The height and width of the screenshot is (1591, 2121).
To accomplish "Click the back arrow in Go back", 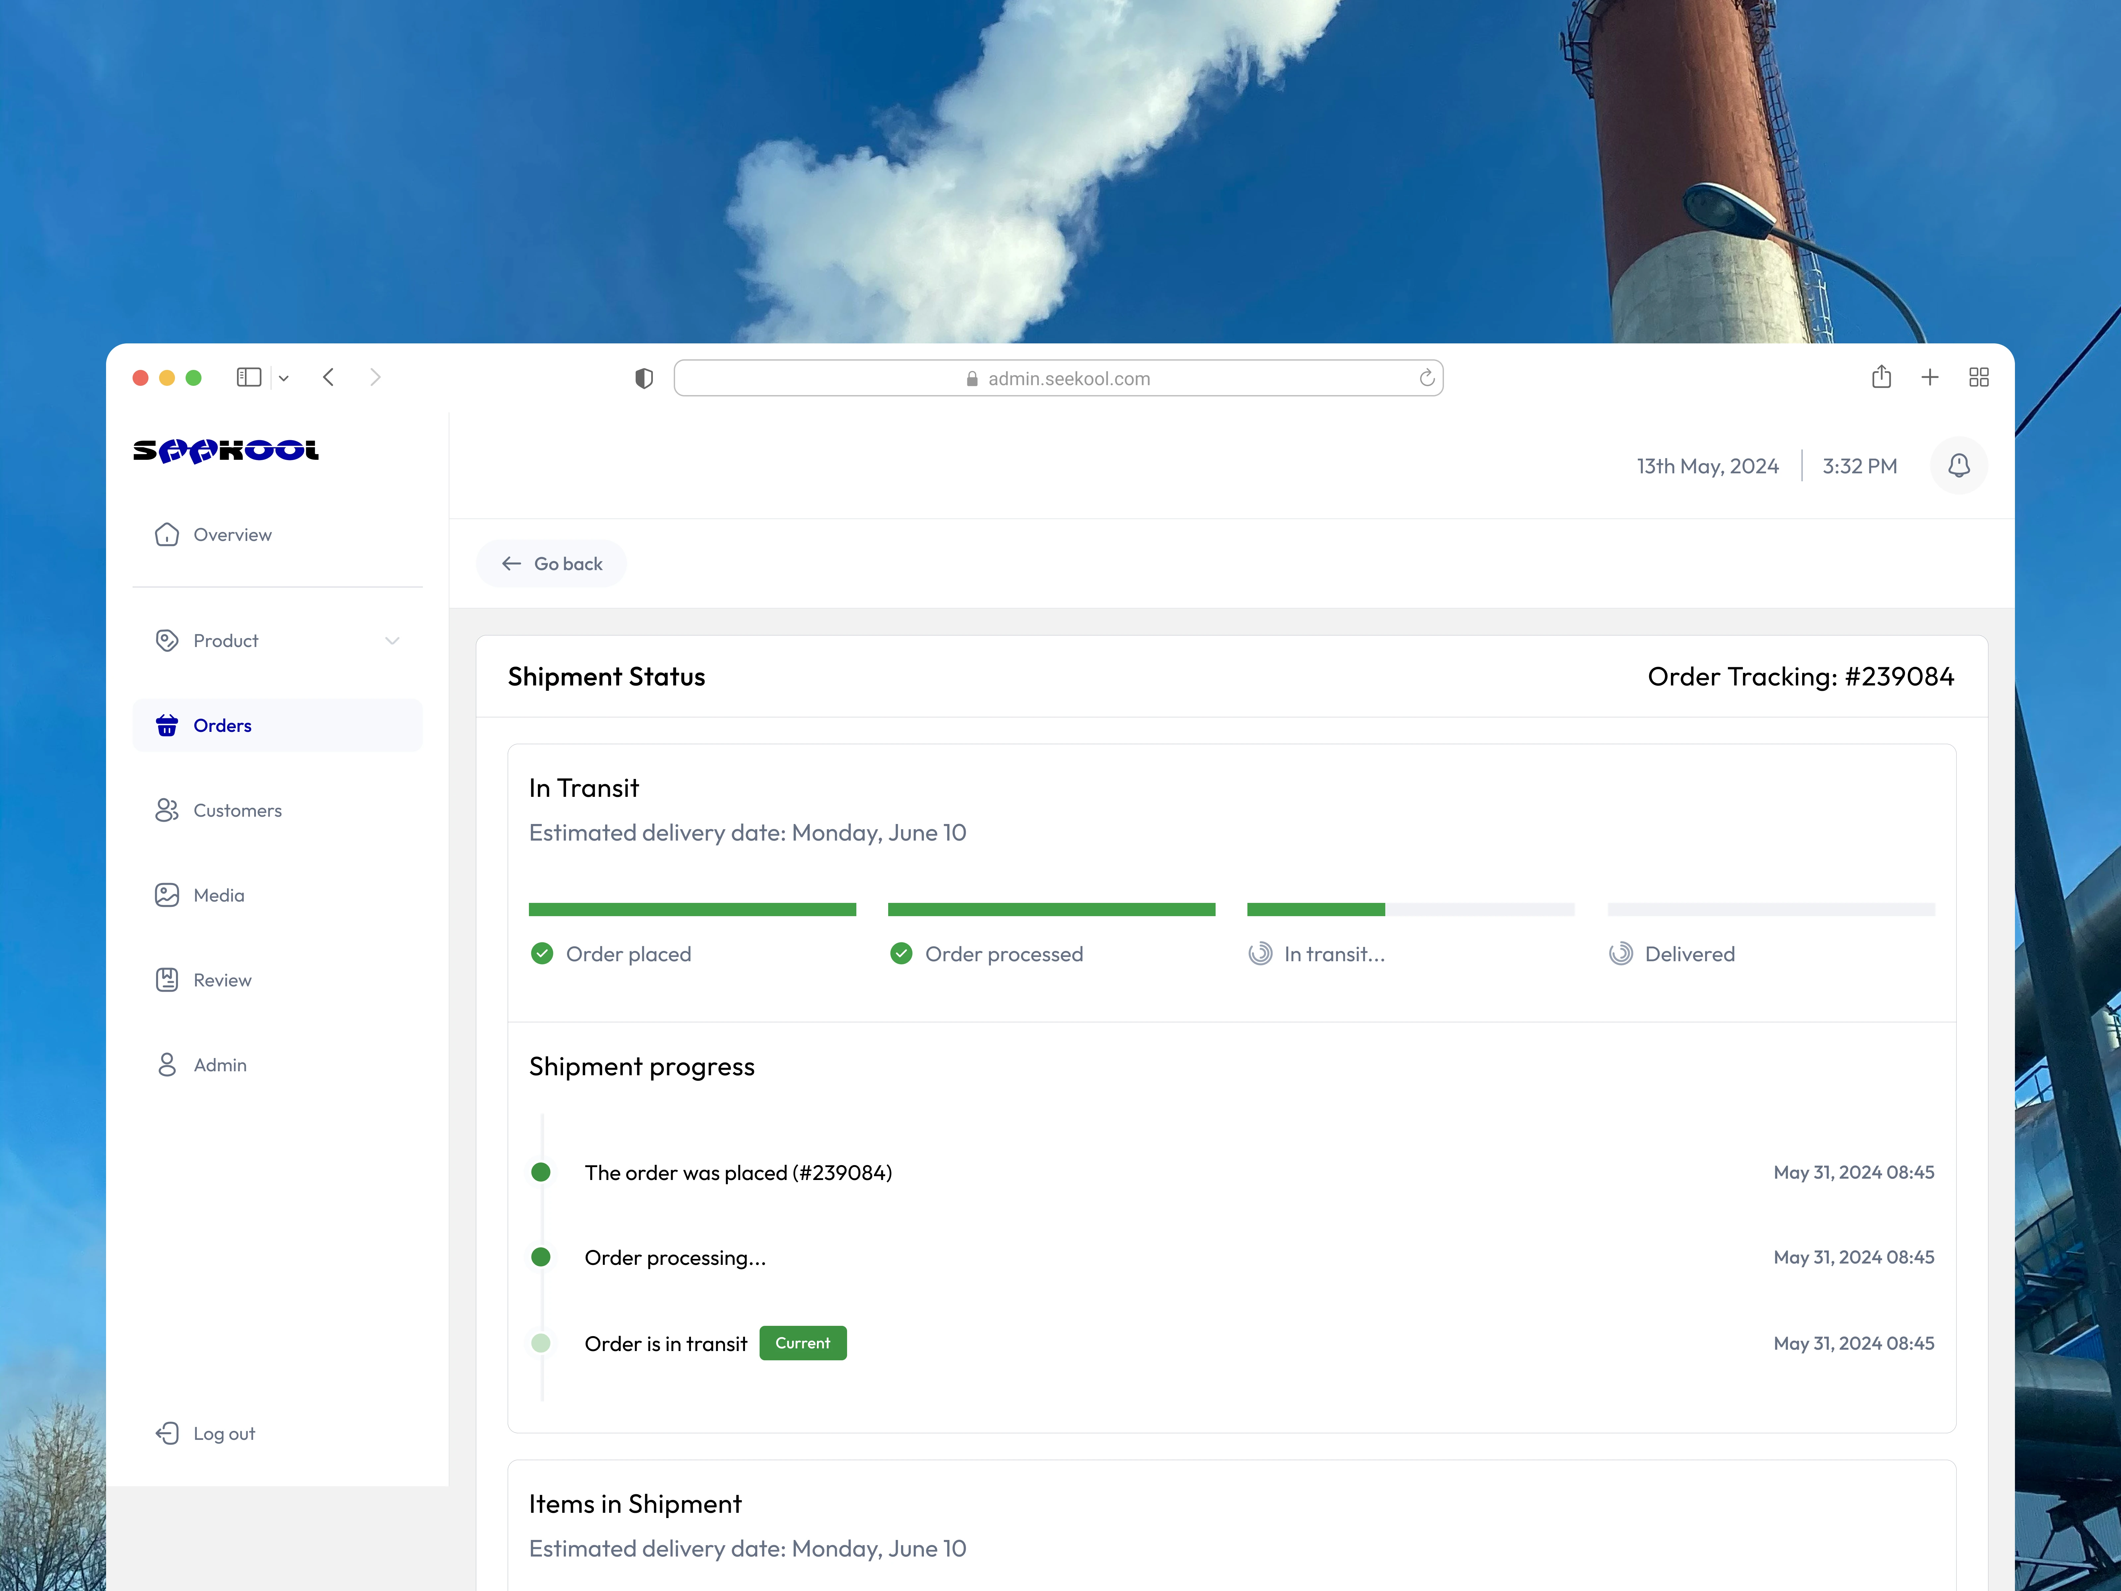I will click(x=512, y=564).
